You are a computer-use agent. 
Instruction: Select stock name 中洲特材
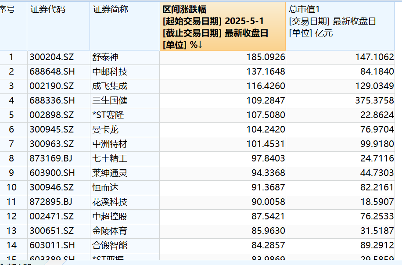[110, 144]
